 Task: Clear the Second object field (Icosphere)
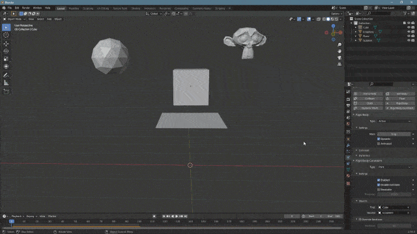tap(409, 213)
